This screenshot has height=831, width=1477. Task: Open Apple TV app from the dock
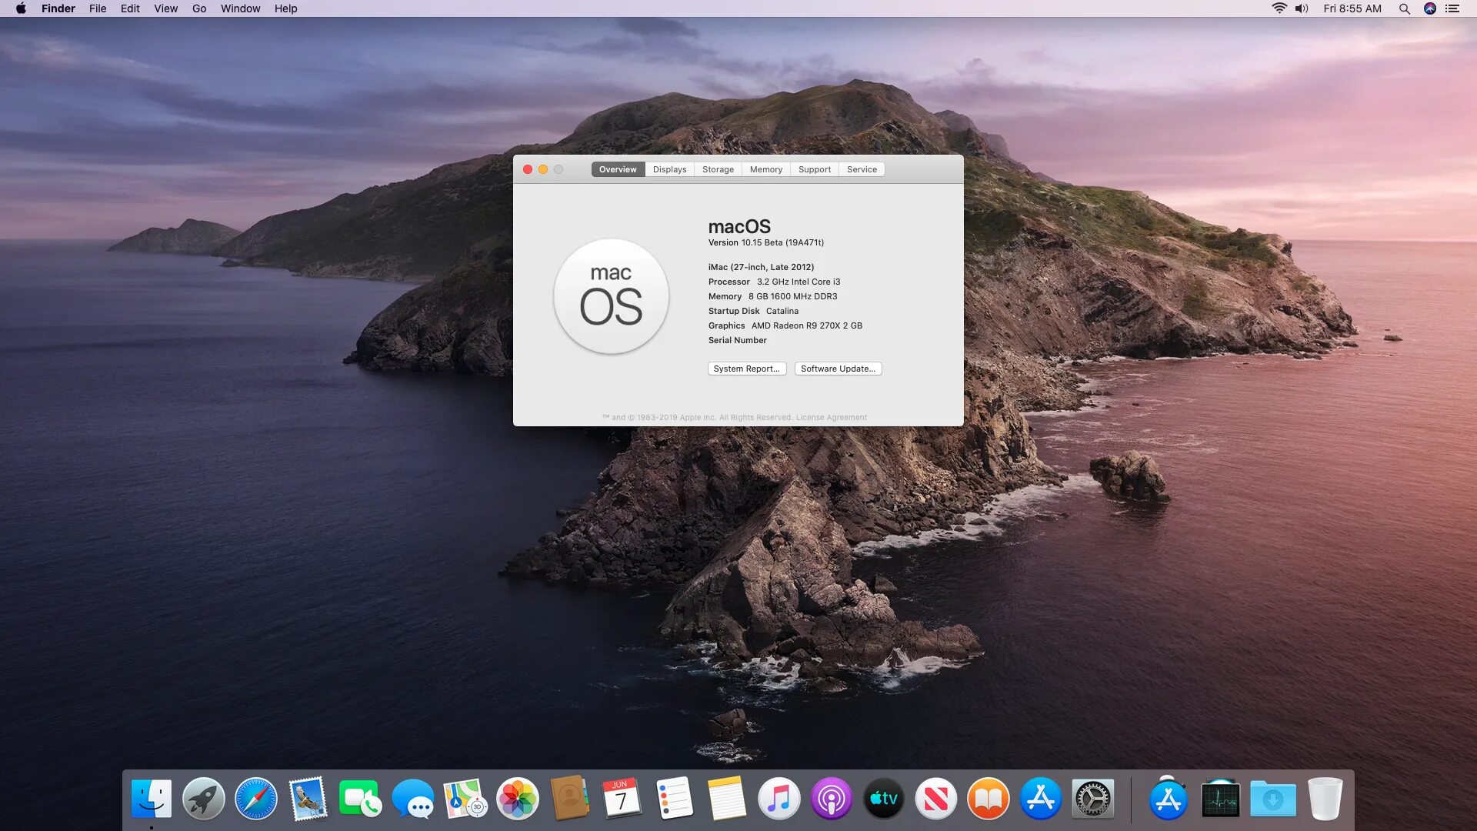882,799
